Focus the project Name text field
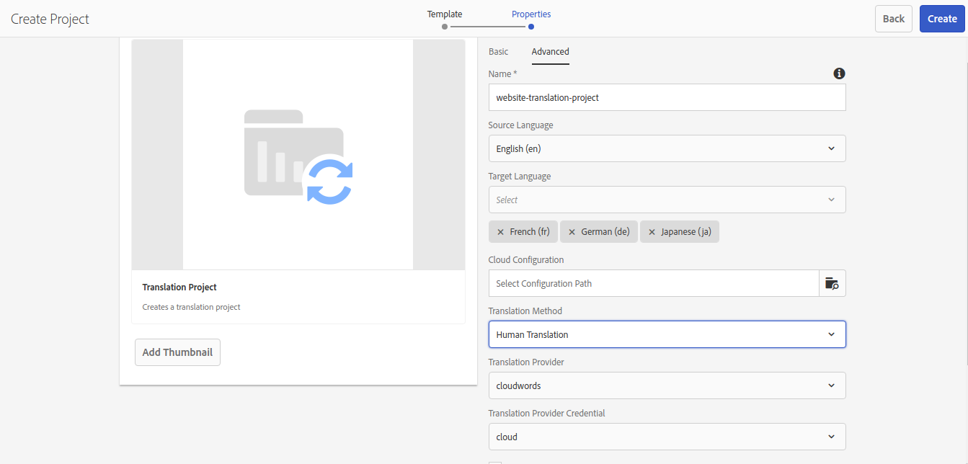This screenshot has width=968, height=464. 667,97
